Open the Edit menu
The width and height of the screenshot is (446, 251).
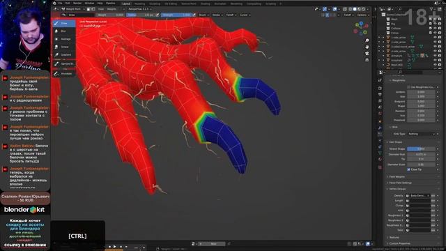click(x=68, y=3)
